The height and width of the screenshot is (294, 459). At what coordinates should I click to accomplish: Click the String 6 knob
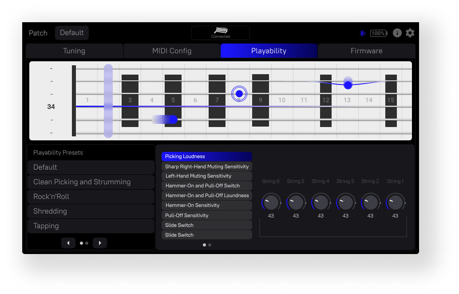pyautogui.click(x=271, y=202)
